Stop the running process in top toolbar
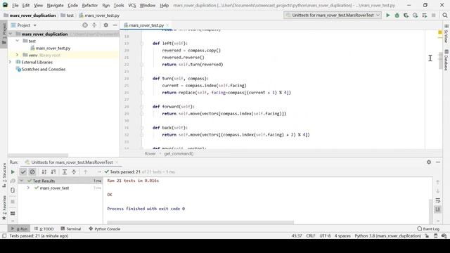Image resolution: width=450 pixels, height=253 pixels. point(434,15)
